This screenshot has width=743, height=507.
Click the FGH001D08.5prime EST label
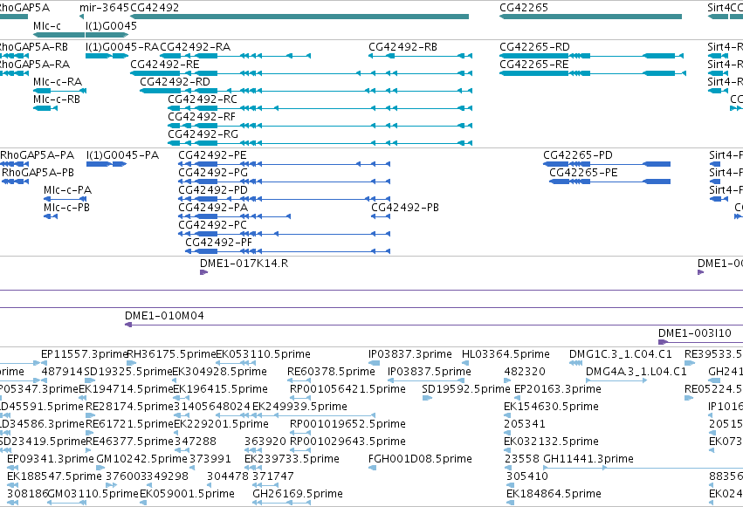pyautogui.click(x=420, y=460)
